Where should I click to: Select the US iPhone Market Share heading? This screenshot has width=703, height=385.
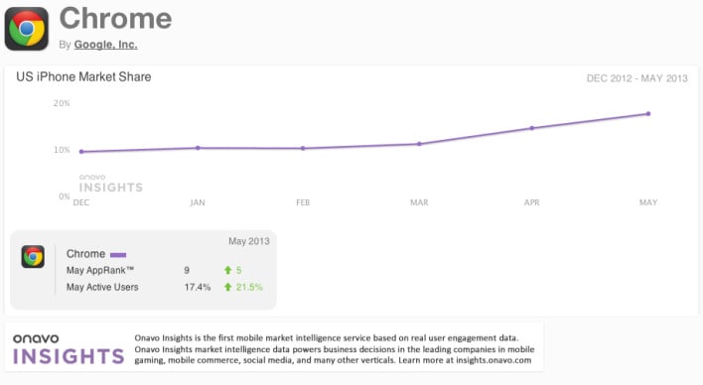pyautogui.click(x=83, y=76)
